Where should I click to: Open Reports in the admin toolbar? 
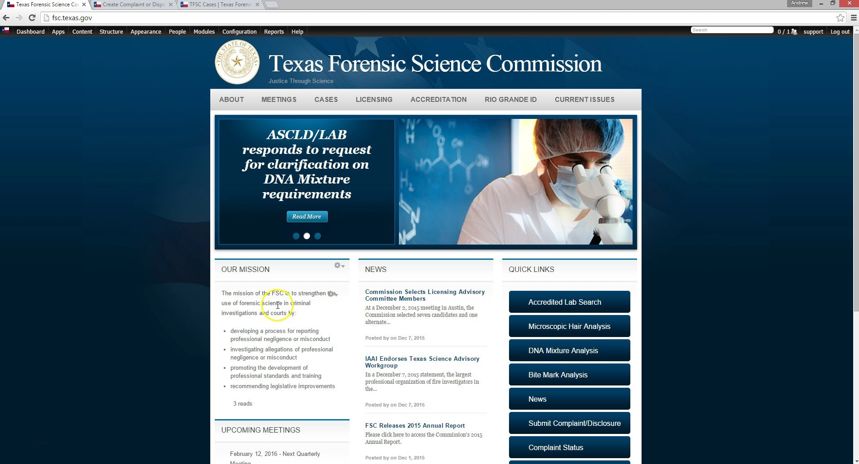pyautogui.click(x=274, y=31)
